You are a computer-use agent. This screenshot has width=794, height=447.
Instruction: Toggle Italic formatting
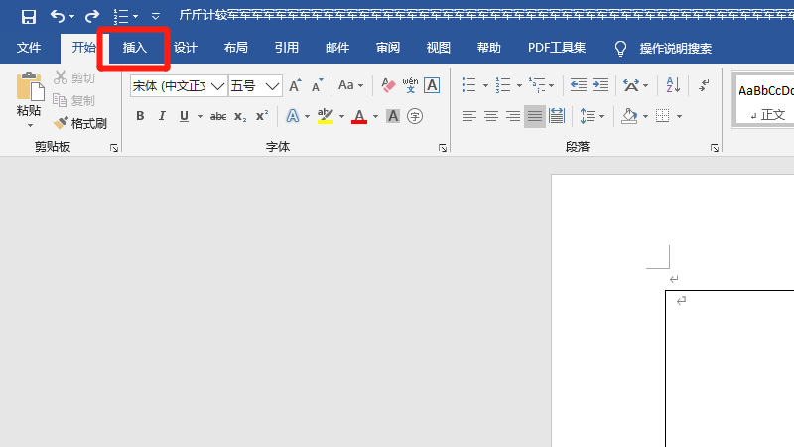(x=162, y=116)
